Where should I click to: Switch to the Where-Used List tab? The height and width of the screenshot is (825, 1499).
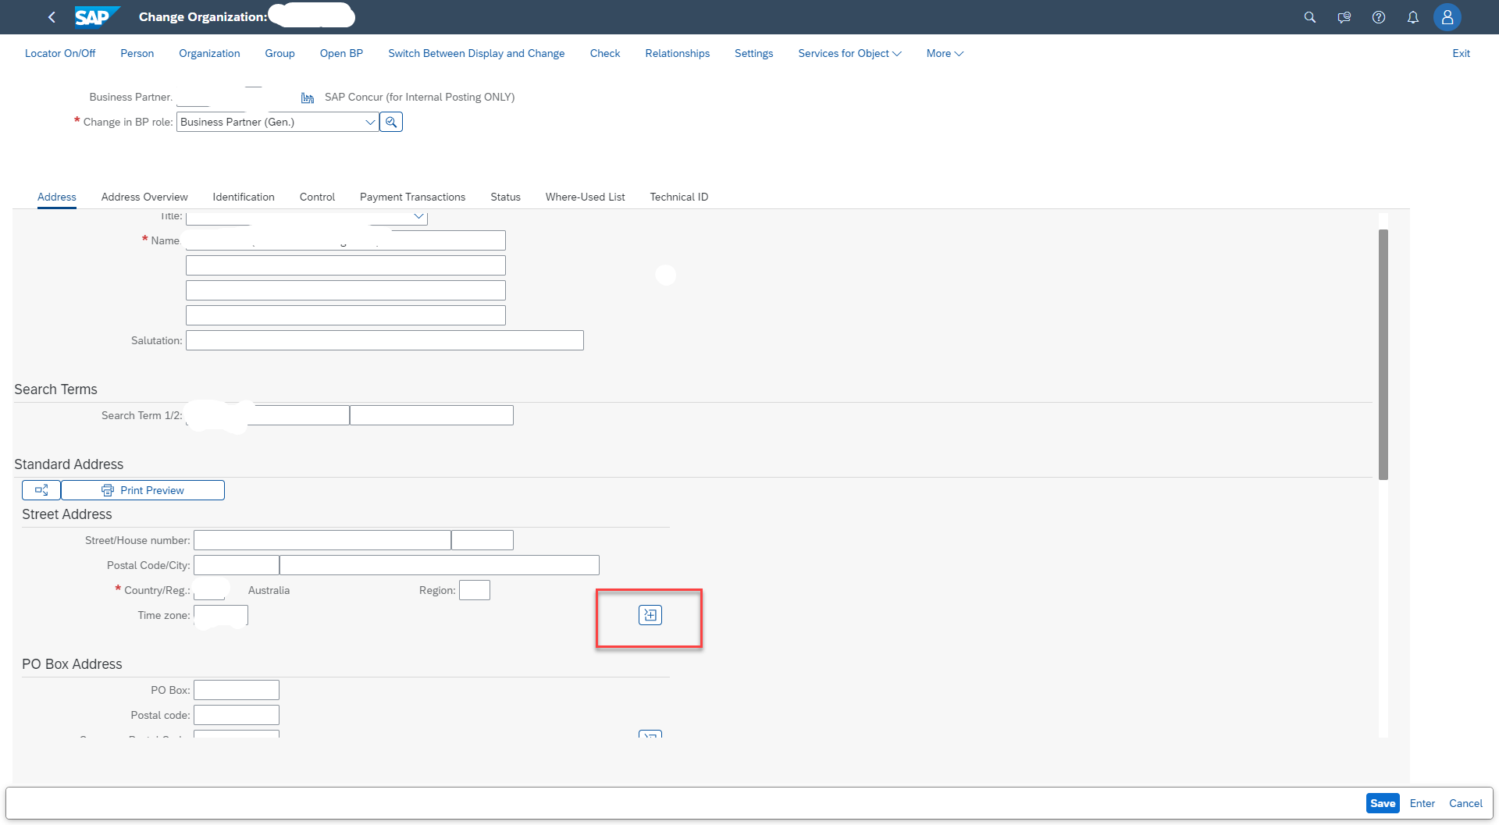pos(586,197)
